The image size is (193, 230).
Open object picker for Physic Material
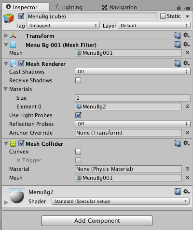[x=187, y=169]
